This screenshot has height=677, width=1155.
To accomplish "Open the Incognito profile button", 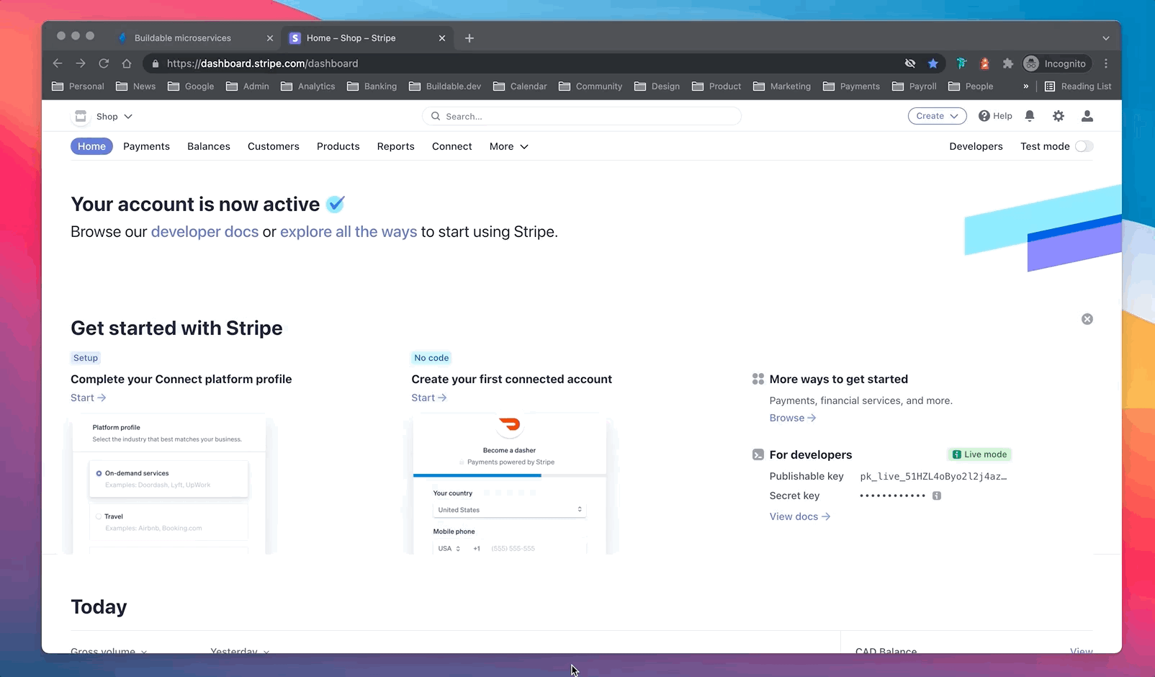I will coord(1056,63).
